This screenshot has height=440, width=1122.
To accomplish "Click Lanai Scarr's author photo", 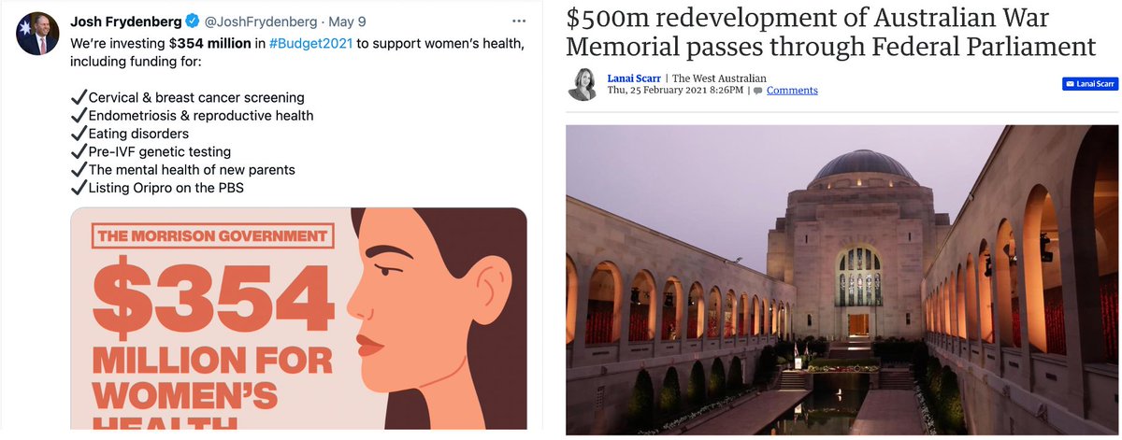I will tap(583, 84).
